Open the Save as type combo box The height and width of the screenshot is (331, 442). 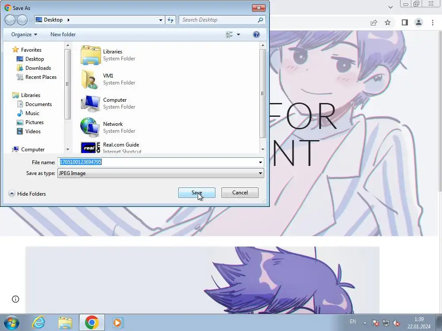(161, 173)
